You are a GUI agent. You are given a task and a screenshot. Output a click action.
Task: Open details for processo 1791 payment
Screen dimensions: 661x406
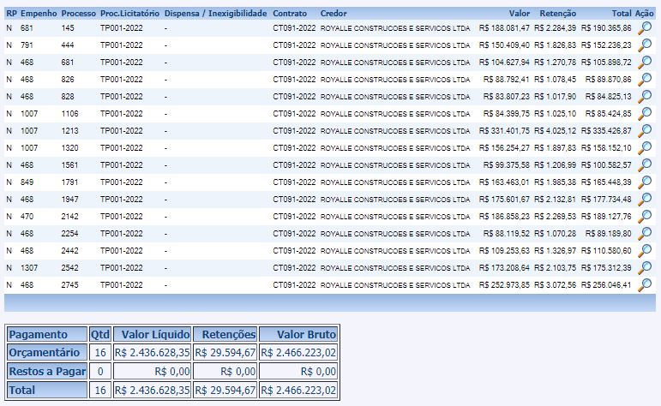646,182
